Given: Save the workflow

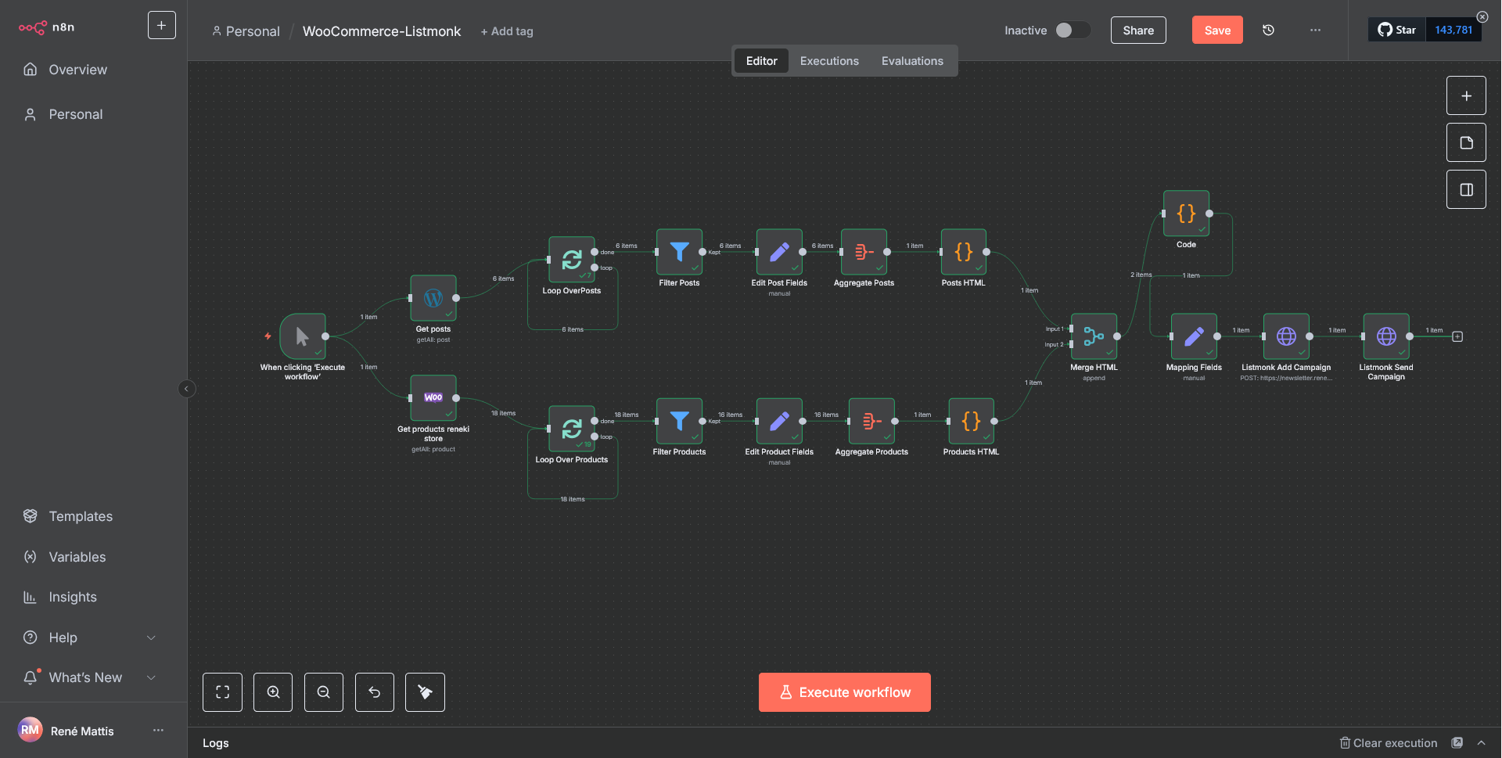Looking at the screenshot, I should tap(1217, 31).
